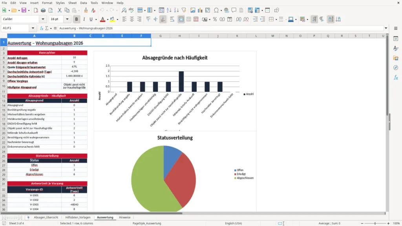The image size is (402, 226).
Task: Open the Name Box dropdown arrow
Action: (x=33, y=28)
